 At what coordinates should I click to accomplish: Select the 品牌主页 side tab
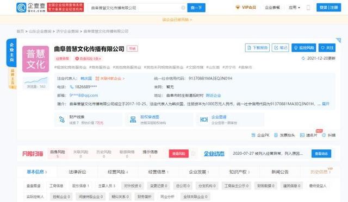(x=13, y=78)
